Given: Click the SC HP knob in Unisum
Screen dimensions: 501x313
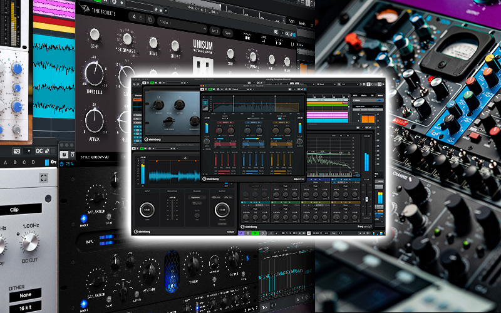Looking at the screenshot, I should (x=94, y=34).
